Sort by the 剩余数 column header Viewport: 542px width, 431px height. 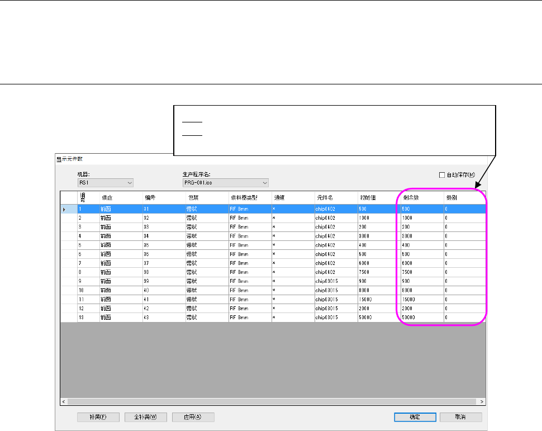pos(411,197)
